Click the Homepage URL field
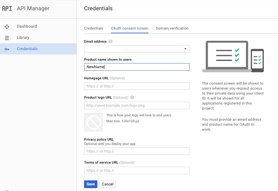This screenshot has width=278, height=191. click(x=137, y=86)
